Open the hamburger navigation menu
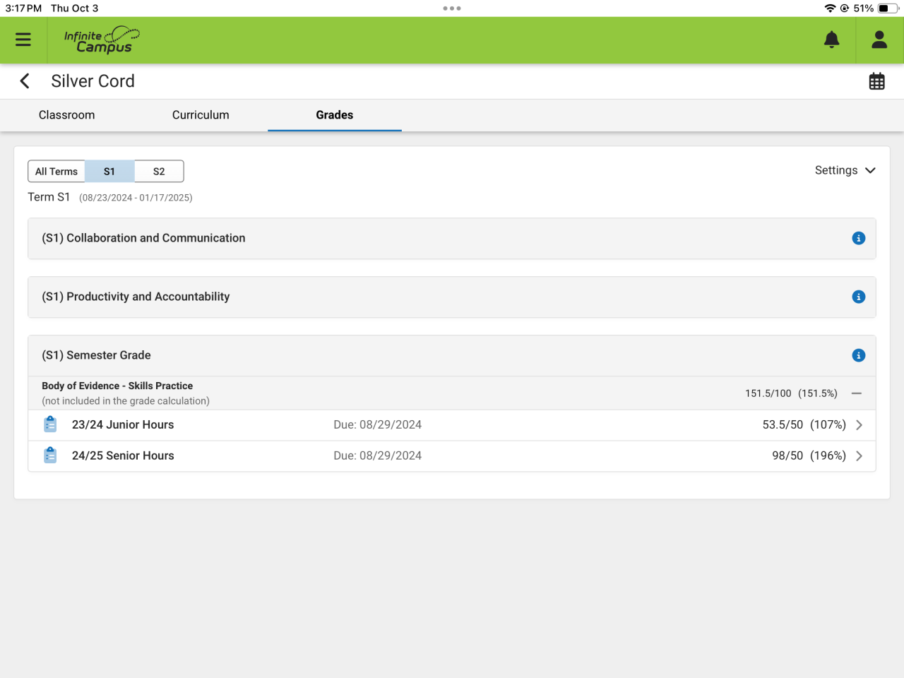 coord(23,40)
